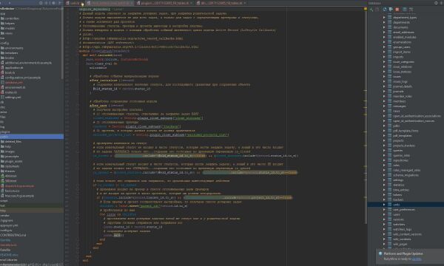
Task: Expand the email_addresses table node
Action: click(384, 33)
